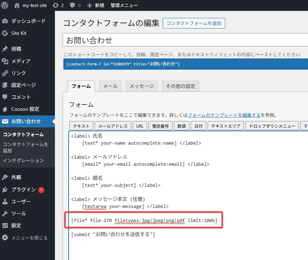
Task: Open the 固定ページ menu label
Action: (x=24, y=85)
